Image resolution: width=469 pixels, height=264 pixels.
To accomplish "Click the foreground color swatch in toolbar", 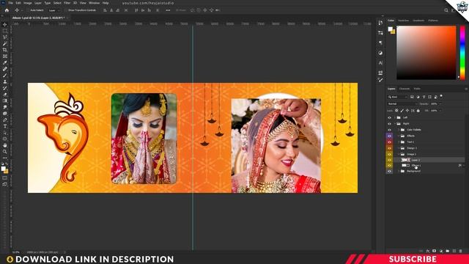I will point(3,169).
